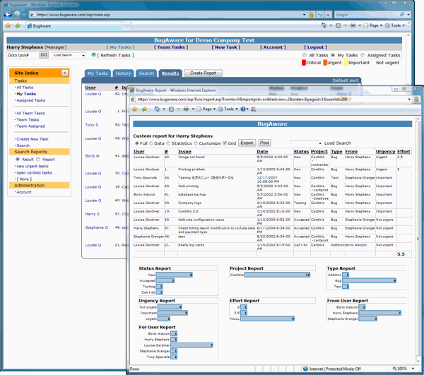This screenshot has height=375, width=424.
Task: Click Print icon in report window toolbar
Action: pyautogui.click(x=186, y=109)
